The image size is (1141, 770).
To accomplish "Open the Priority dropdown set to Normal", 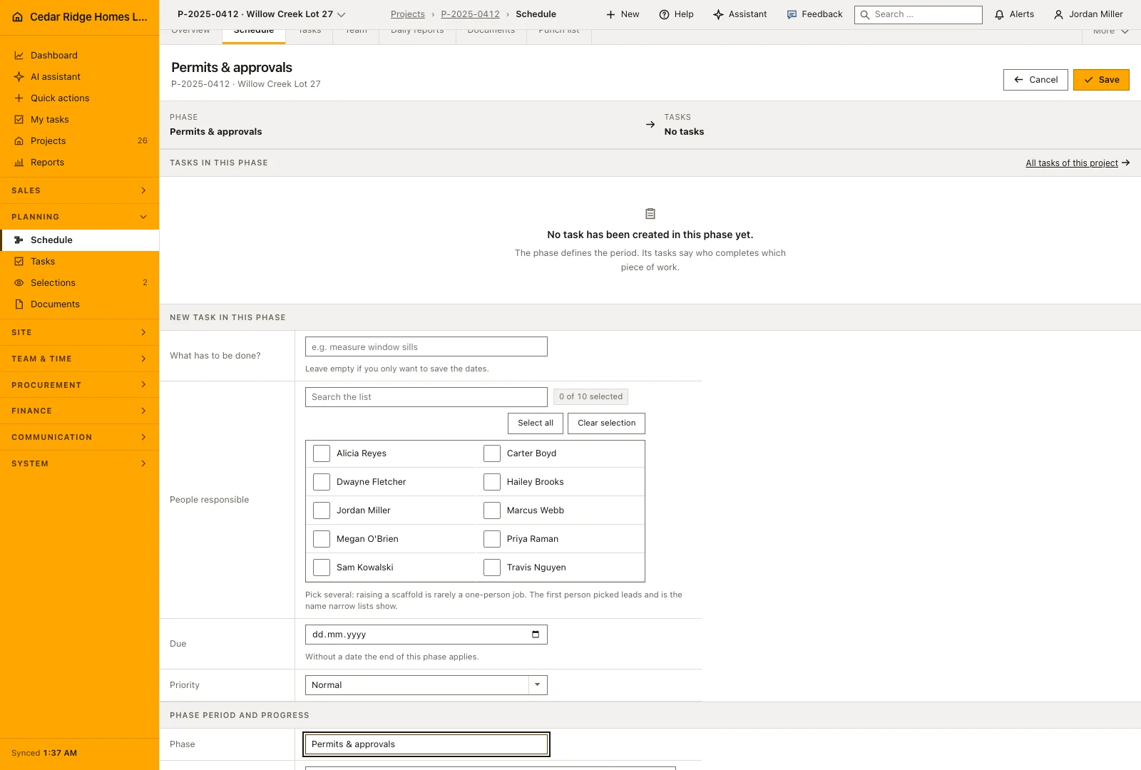I will pyautogui.click(x=426, y=685).
